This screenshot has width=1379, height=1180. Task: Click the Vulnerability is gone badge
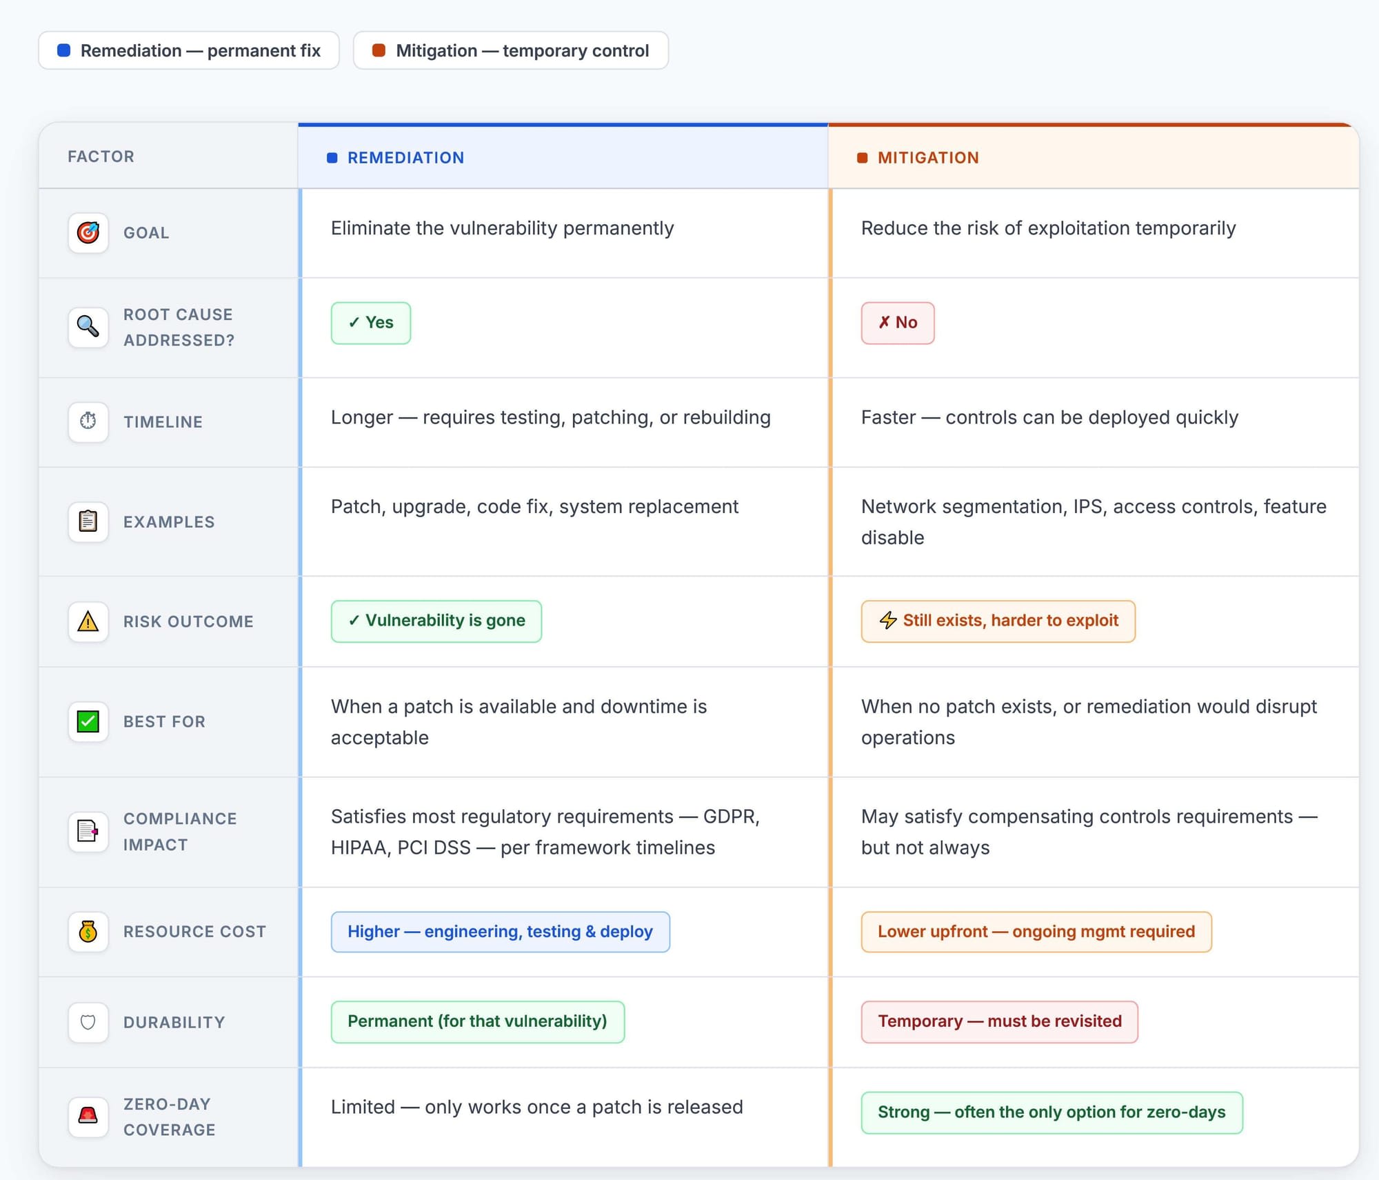click(436, 621)
